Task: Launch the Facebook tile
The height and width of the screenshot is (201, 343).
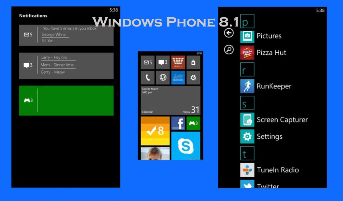Action: (178, 123)
